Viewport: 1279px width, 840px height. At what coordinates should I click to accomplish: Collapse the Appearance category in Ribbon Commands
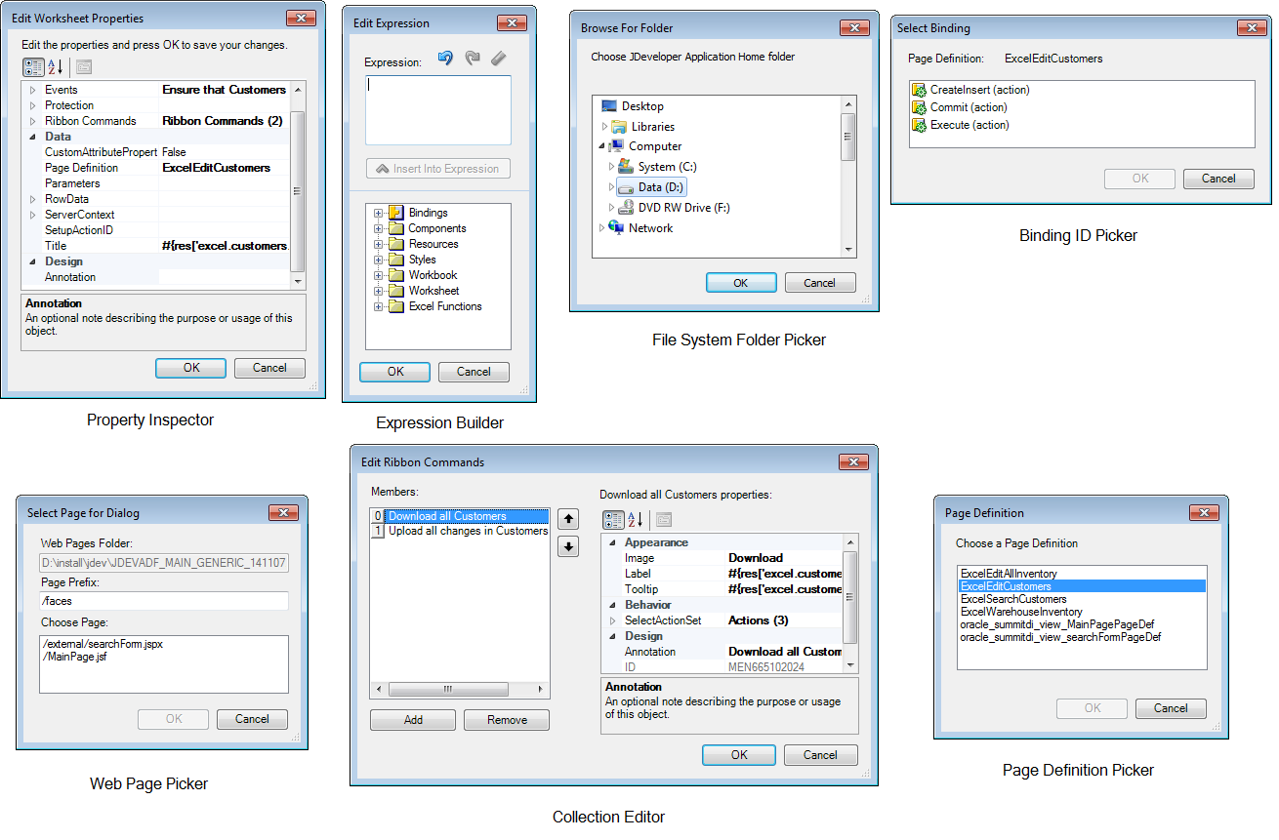point(612,542)
